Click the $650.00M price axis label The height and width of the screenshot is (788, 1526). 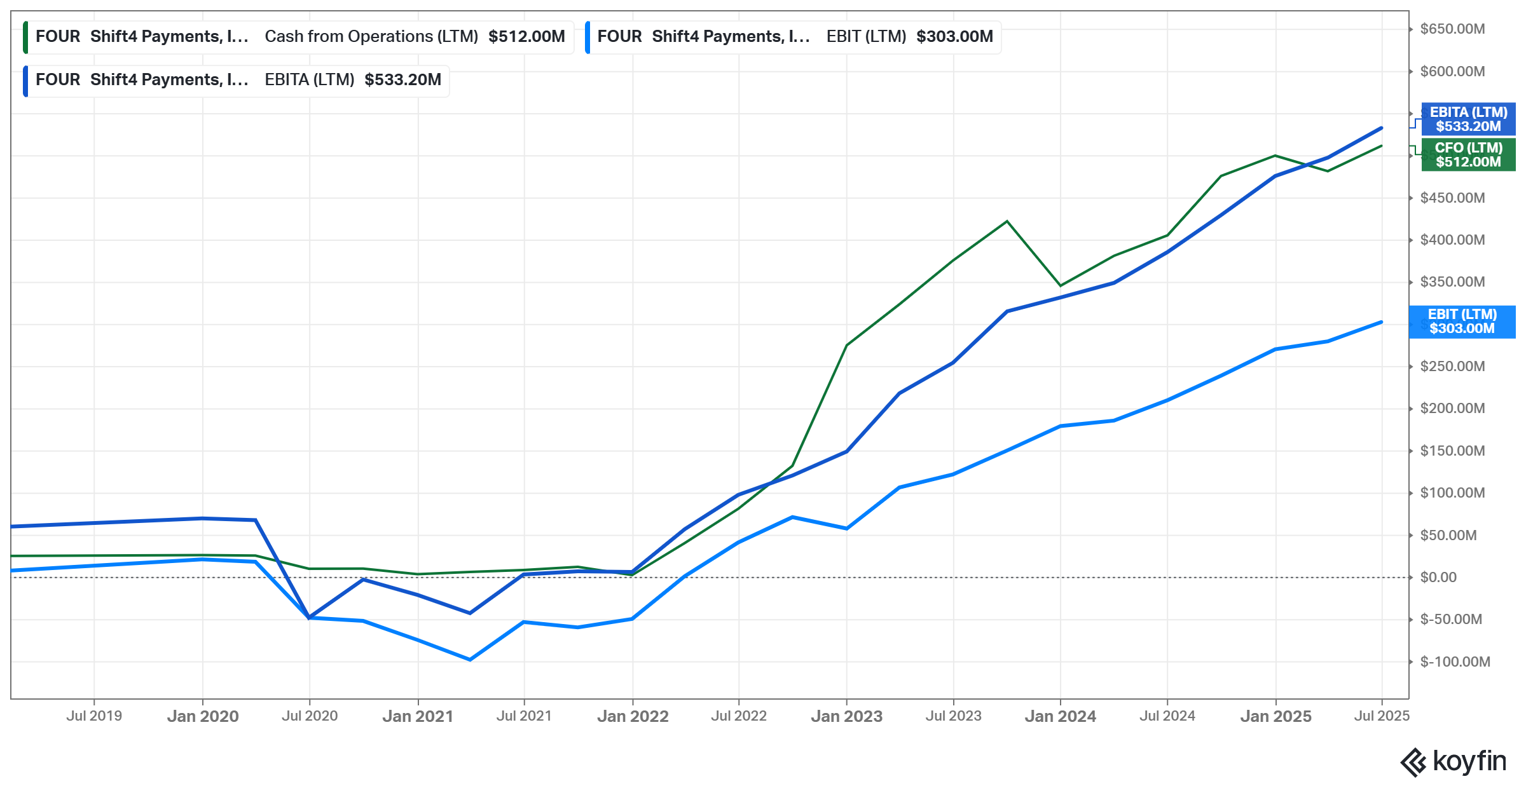coord(1452,29)
